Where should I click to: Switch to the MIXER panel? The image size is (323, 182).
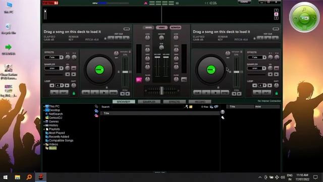pyautogui.click(x=148, y=27)
